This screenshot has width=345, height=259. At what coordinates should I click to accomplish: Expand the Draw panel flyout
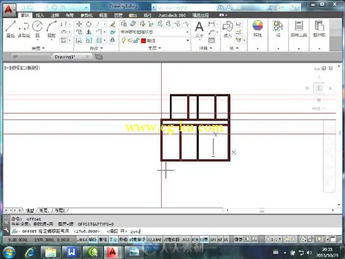coord(38,48)
